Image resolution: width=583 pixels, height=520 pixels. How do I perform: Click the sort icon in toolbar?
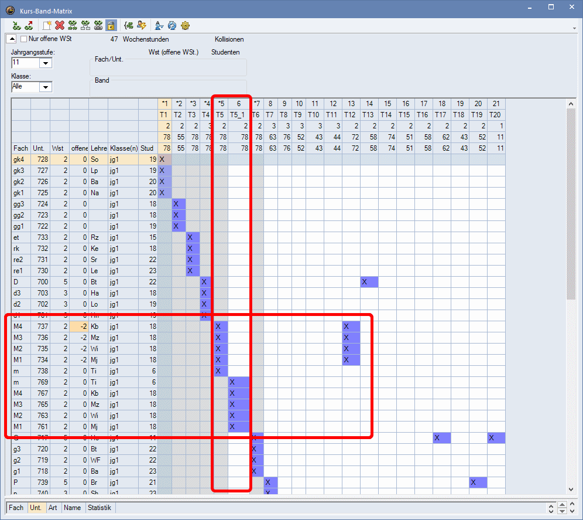coord(159,25)
